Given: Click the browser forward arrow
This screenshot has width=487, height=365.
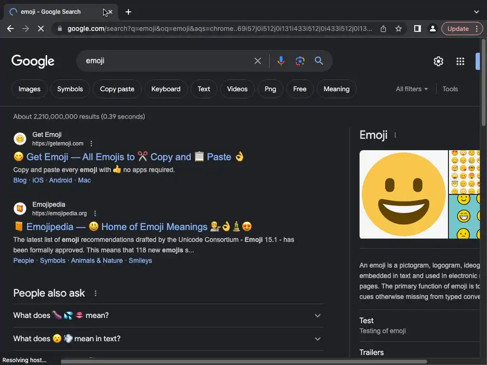Looking at the screenshot, I should 26,29.
